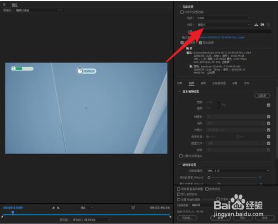
Task: Click the import preset icon
Action: pyautogui.click(x=262, y=25)
